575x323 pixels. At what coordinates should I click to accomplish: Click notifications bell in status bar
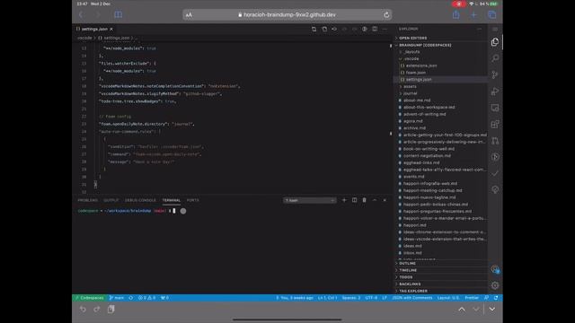click(x=495, y=298)
